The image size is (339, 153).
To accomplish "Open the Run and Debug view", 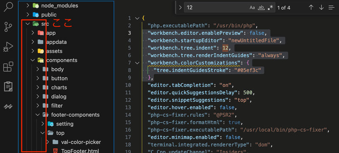I will (8, 47).
